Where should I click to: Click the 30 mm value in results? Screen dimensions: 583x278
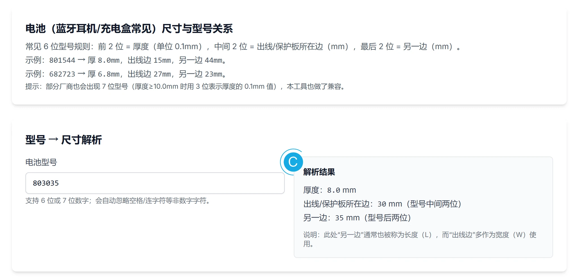pyautogui.click(x=390, y=204)
